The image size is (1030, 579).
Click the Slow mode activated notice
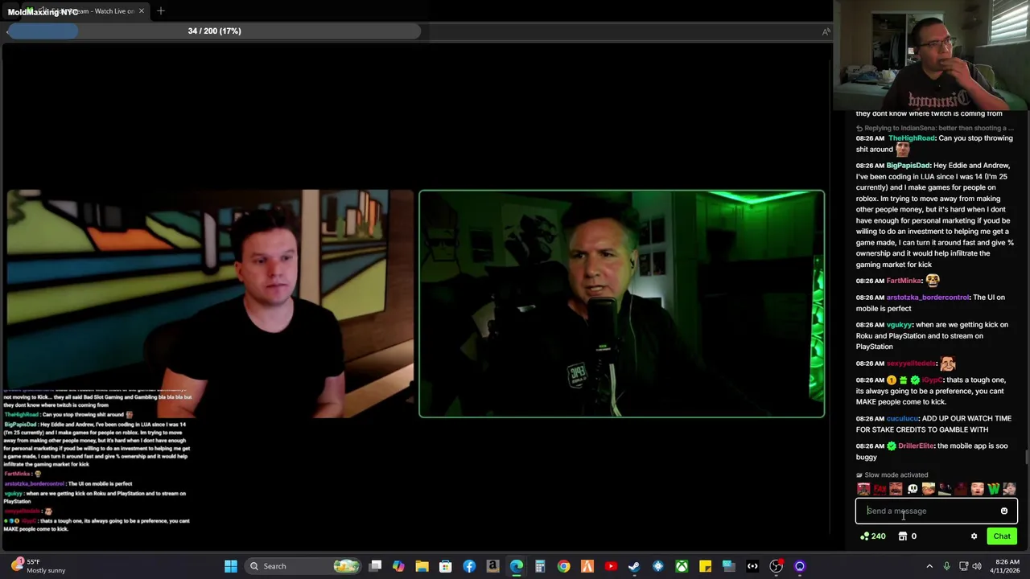(892, 475)
